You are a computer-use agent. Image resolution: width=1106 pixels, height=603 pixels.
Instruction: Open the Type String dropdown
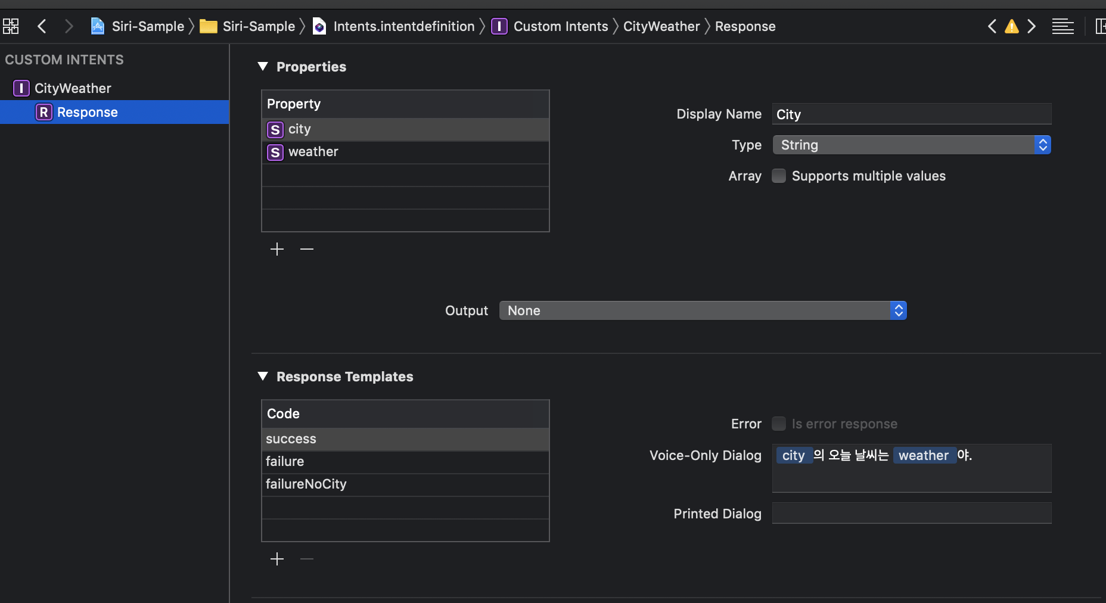pos(911,145)
